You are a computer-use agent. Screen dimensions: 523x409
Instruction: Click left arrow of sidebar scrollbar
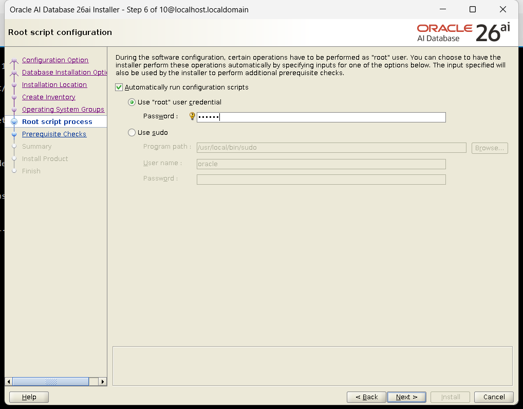tap(9, 382)
